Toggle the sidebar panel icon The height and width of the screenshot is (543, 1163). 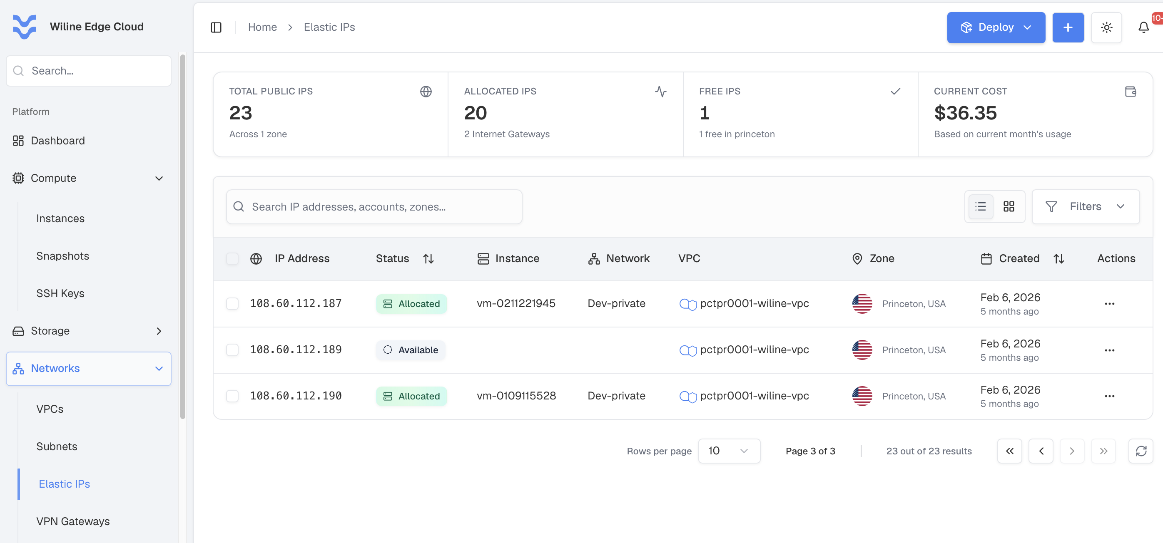[x=216, y=27]
